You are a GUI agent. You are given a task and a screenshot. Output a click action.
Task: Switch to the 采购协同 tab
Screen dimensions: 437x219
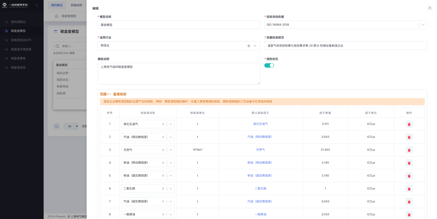click(76, 5)
